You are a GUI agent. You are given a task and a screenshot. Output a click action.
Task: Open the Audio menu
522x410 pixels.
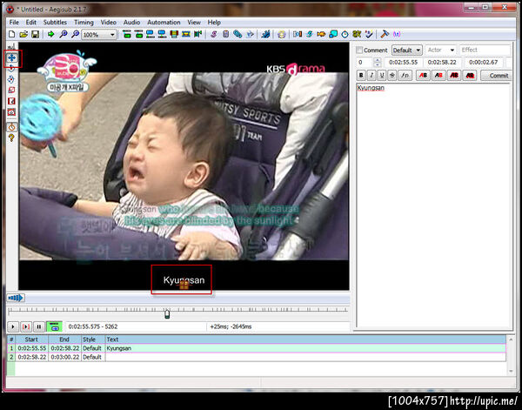click(131, 23)
